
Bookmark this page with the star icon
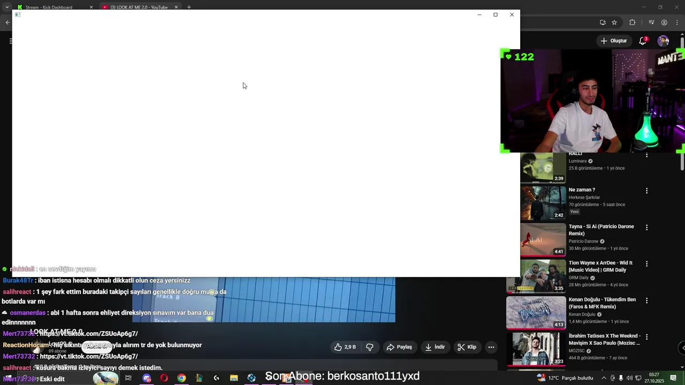[x=614, y=22]
